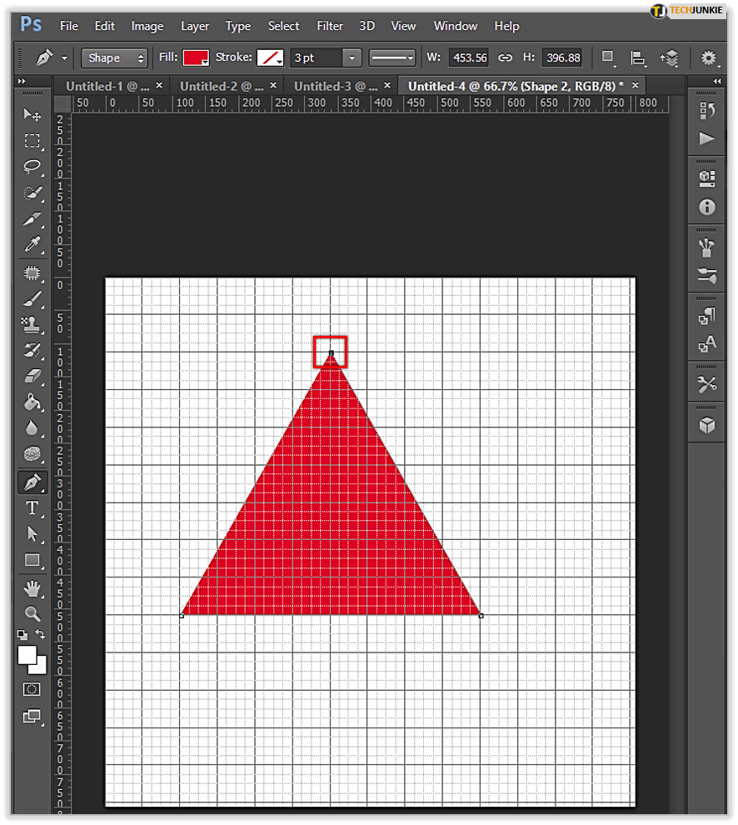Expand the right panel dock arrows
This screenshot has width=738, height=825.
click(717, 81)
